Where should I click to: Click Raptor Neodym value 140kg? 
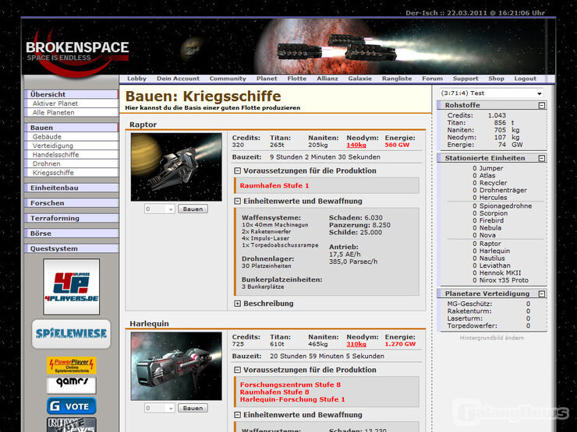pyautogui.click(x=356, y=145)
